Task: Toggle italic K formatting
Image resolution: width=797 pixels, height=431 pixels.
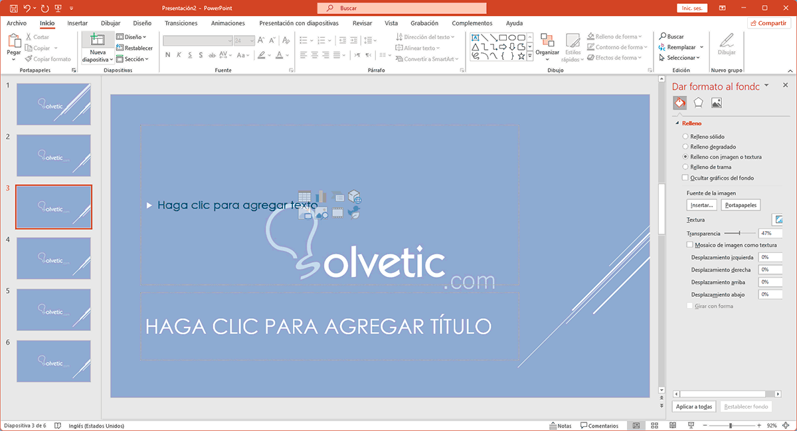Action: click(x=179, y=55)
